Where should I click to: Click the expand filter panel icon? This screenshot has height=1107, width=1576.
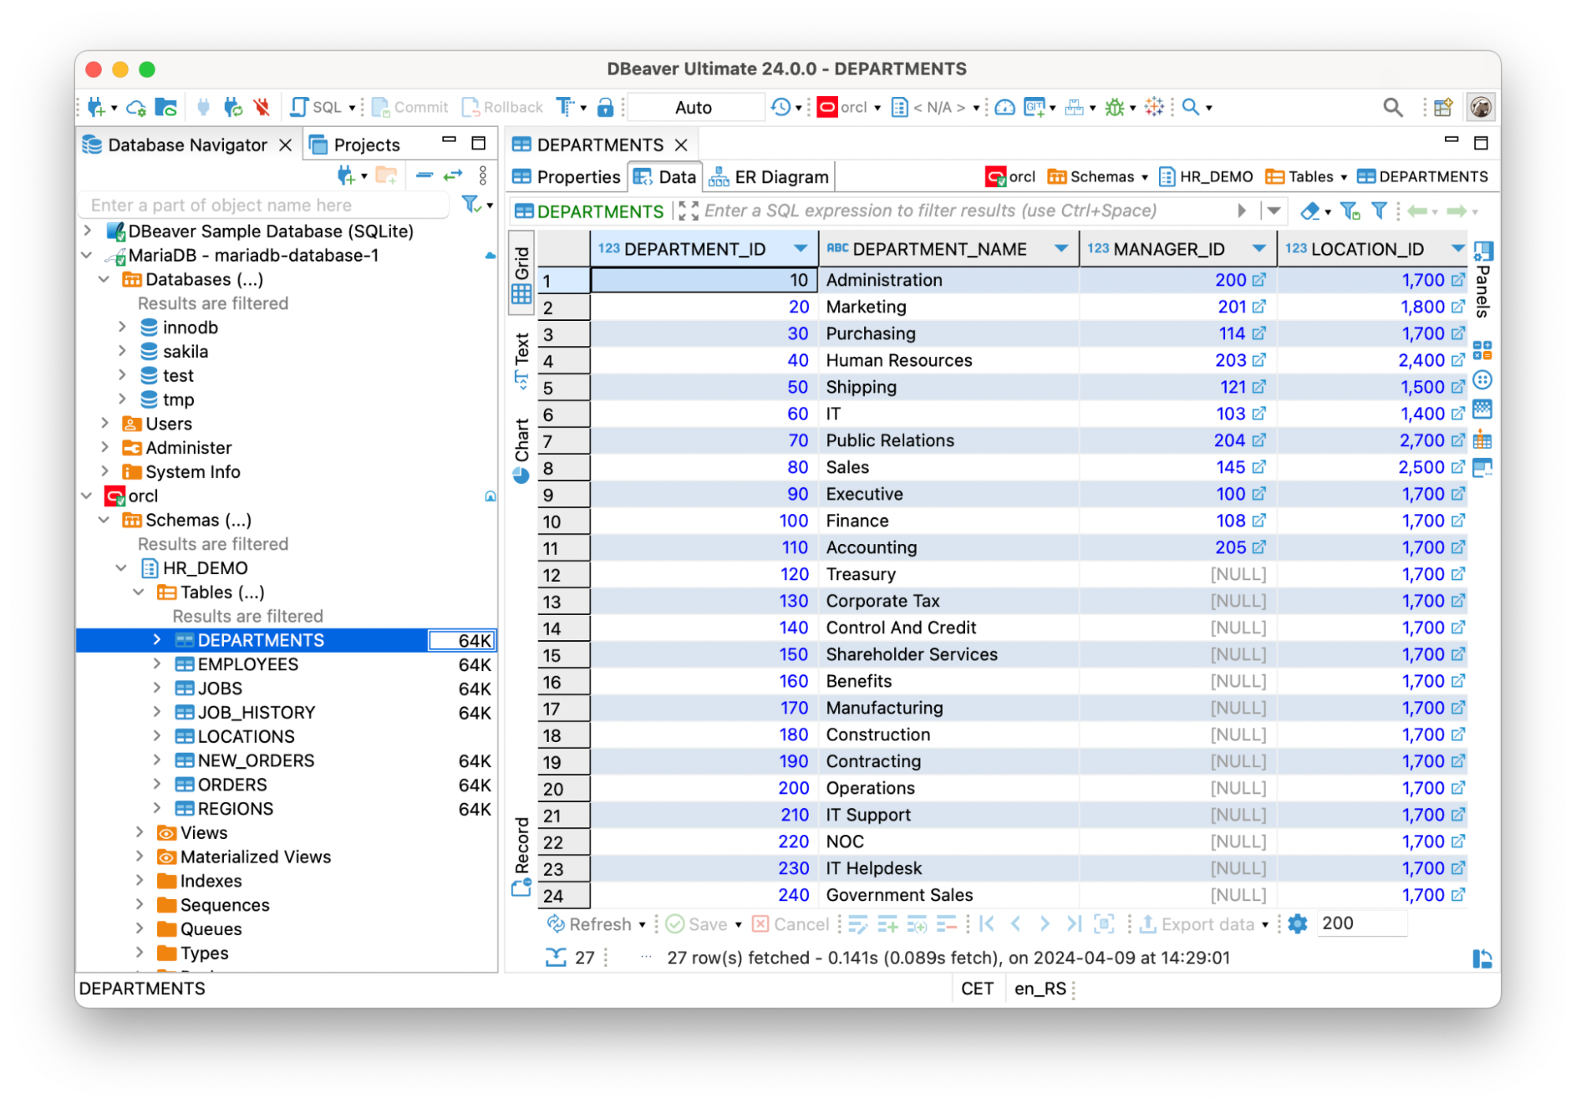click(x=687, y=211)
